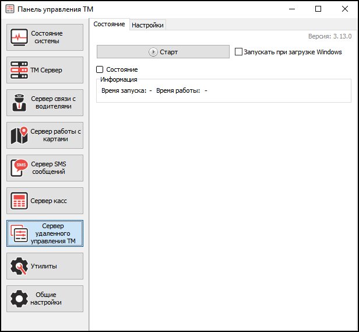Open Сервер связи с водителями

45,103
